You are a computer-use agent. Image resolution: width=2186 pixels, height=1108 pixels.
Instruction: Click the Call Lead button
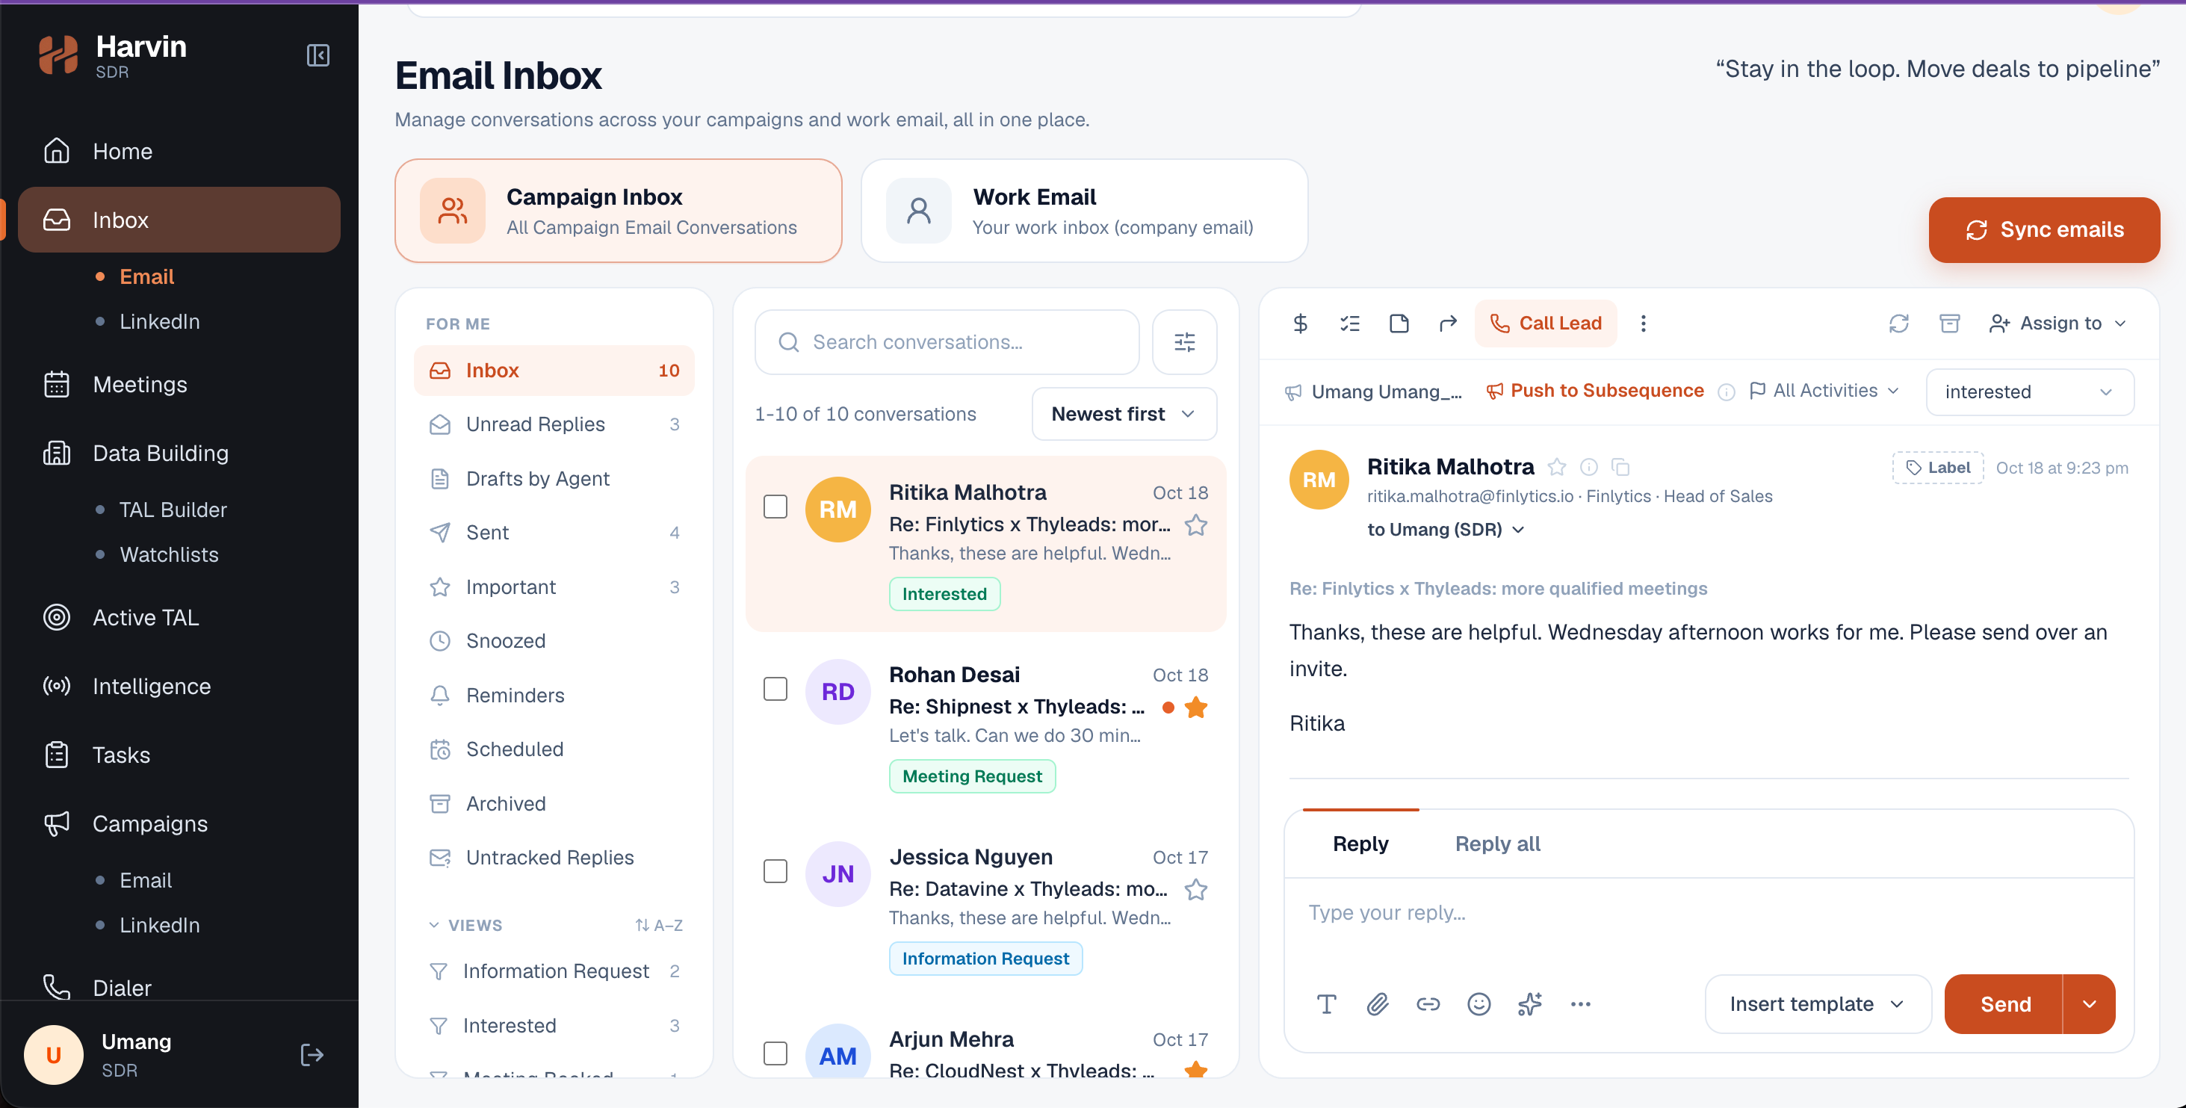click(1545, 324)
